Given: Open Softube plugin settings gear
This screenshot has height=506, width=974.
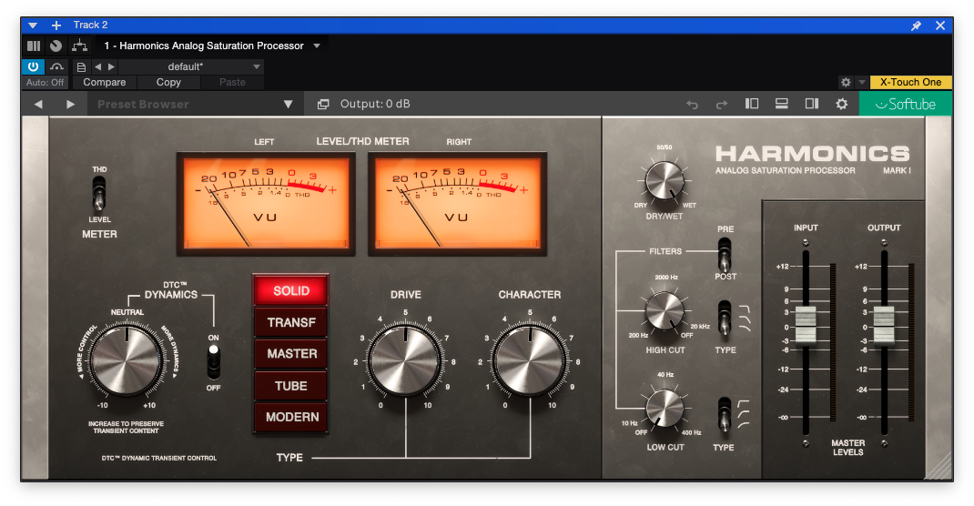Looking at the screenshot, I should [x=842, y=105].
